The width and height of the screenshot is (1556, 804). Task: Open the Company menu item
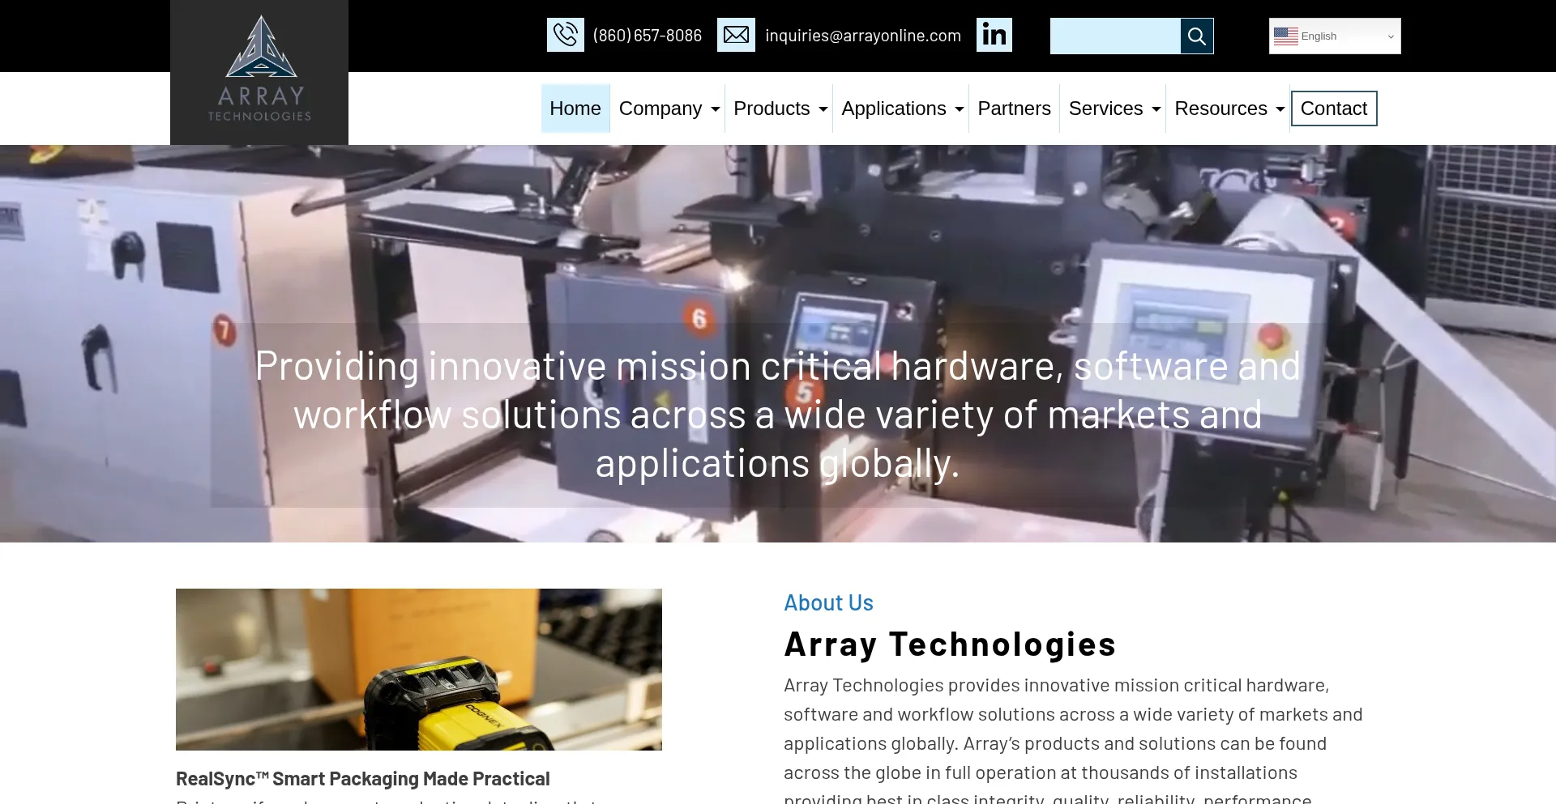point(660,108)
